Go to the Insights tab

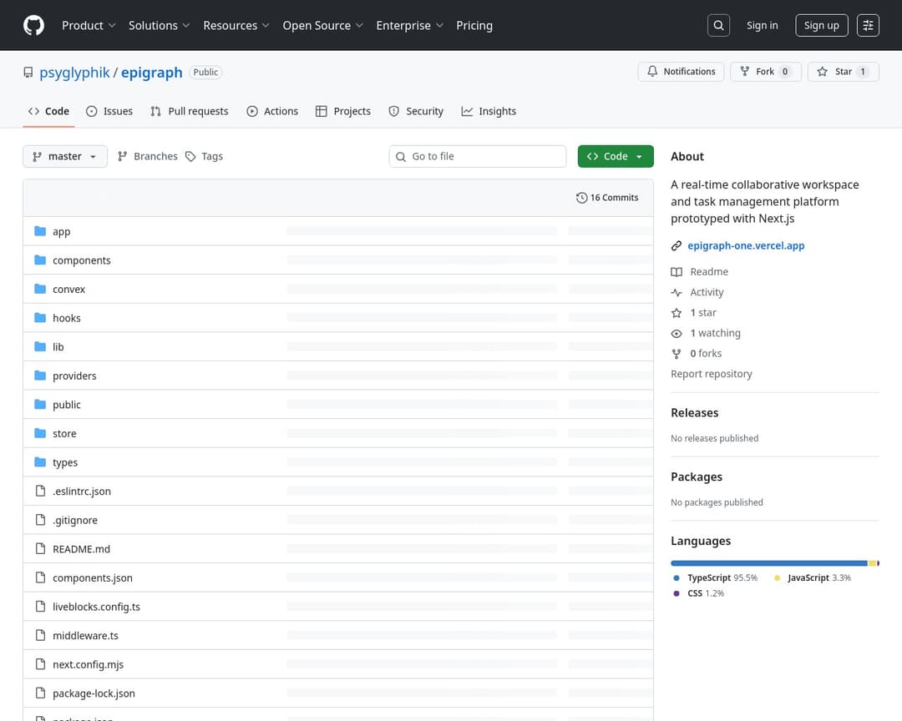coord(489,111)
